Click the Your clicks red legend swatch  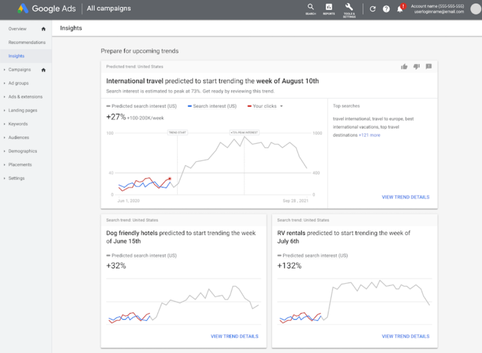(x=249, y=106)
